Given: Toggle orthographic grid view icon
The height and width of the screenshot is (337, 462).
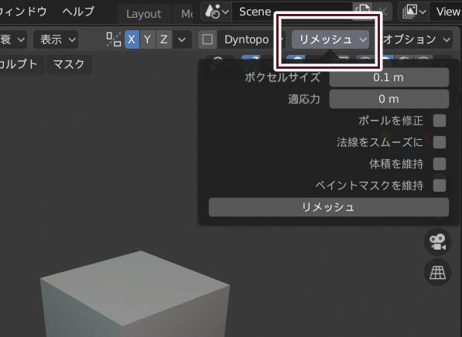Looking at the screenshot, I should tap(437, 272).
